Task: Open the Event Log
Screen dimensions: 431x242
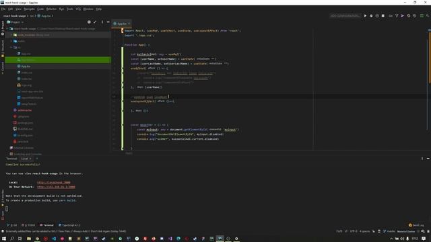Action: click(416, 225)
